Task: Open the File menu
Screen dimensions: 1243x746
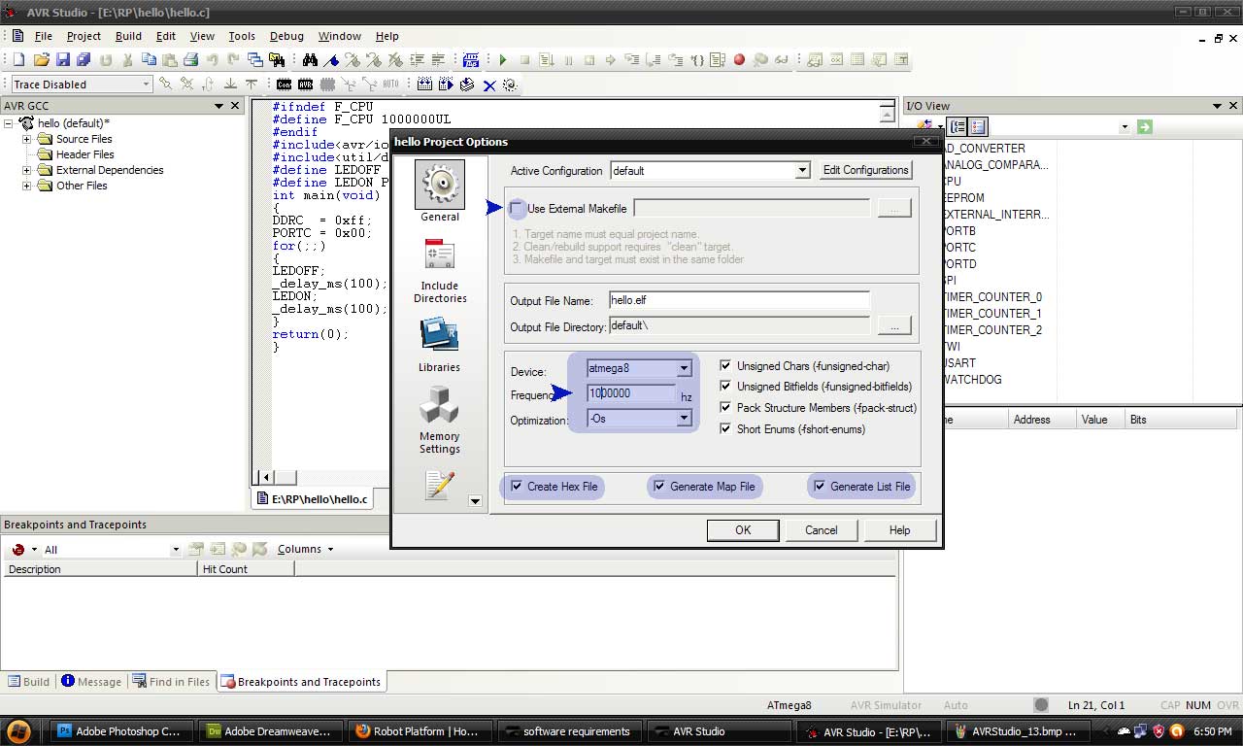Action: tap(44, 36)
